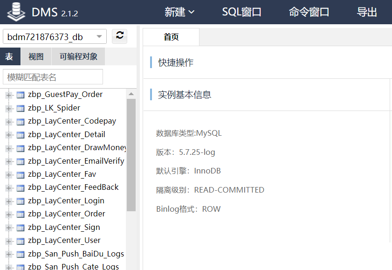The image size is (392, 270).
Task: Click the 隔离级别 READ-COMMITTED text
Action: (210, 190)
